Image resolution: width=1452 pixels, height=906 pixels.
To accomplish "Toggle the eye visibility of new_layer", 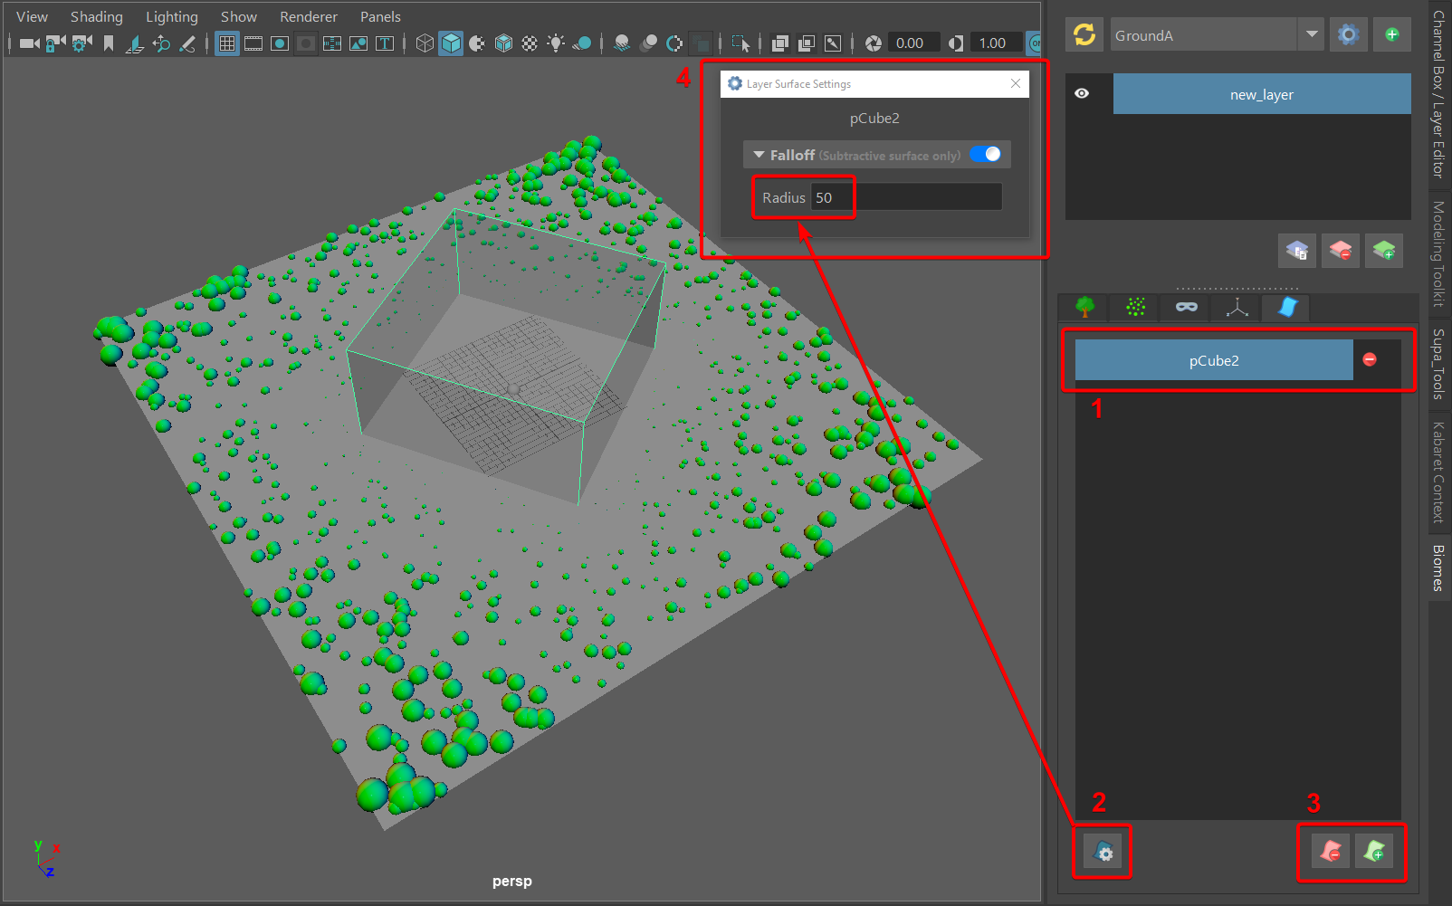I will click(x=1082, y=93).
